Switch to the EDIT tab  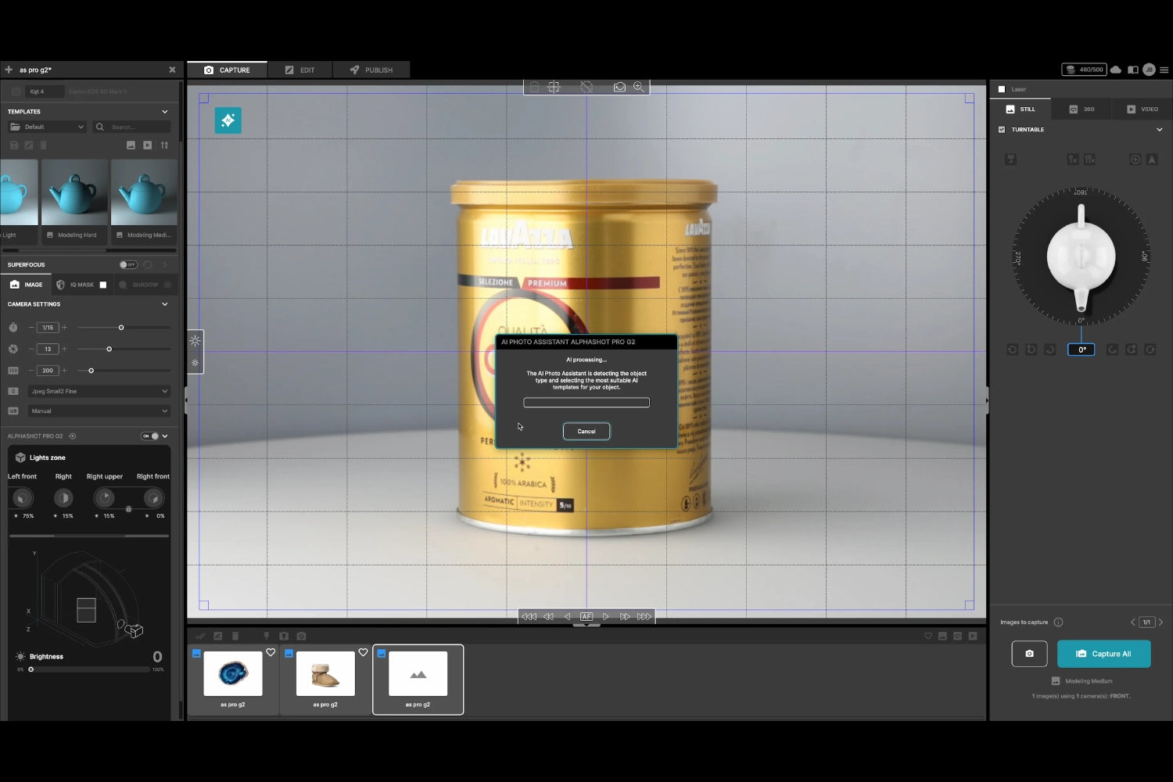point(300,70)
